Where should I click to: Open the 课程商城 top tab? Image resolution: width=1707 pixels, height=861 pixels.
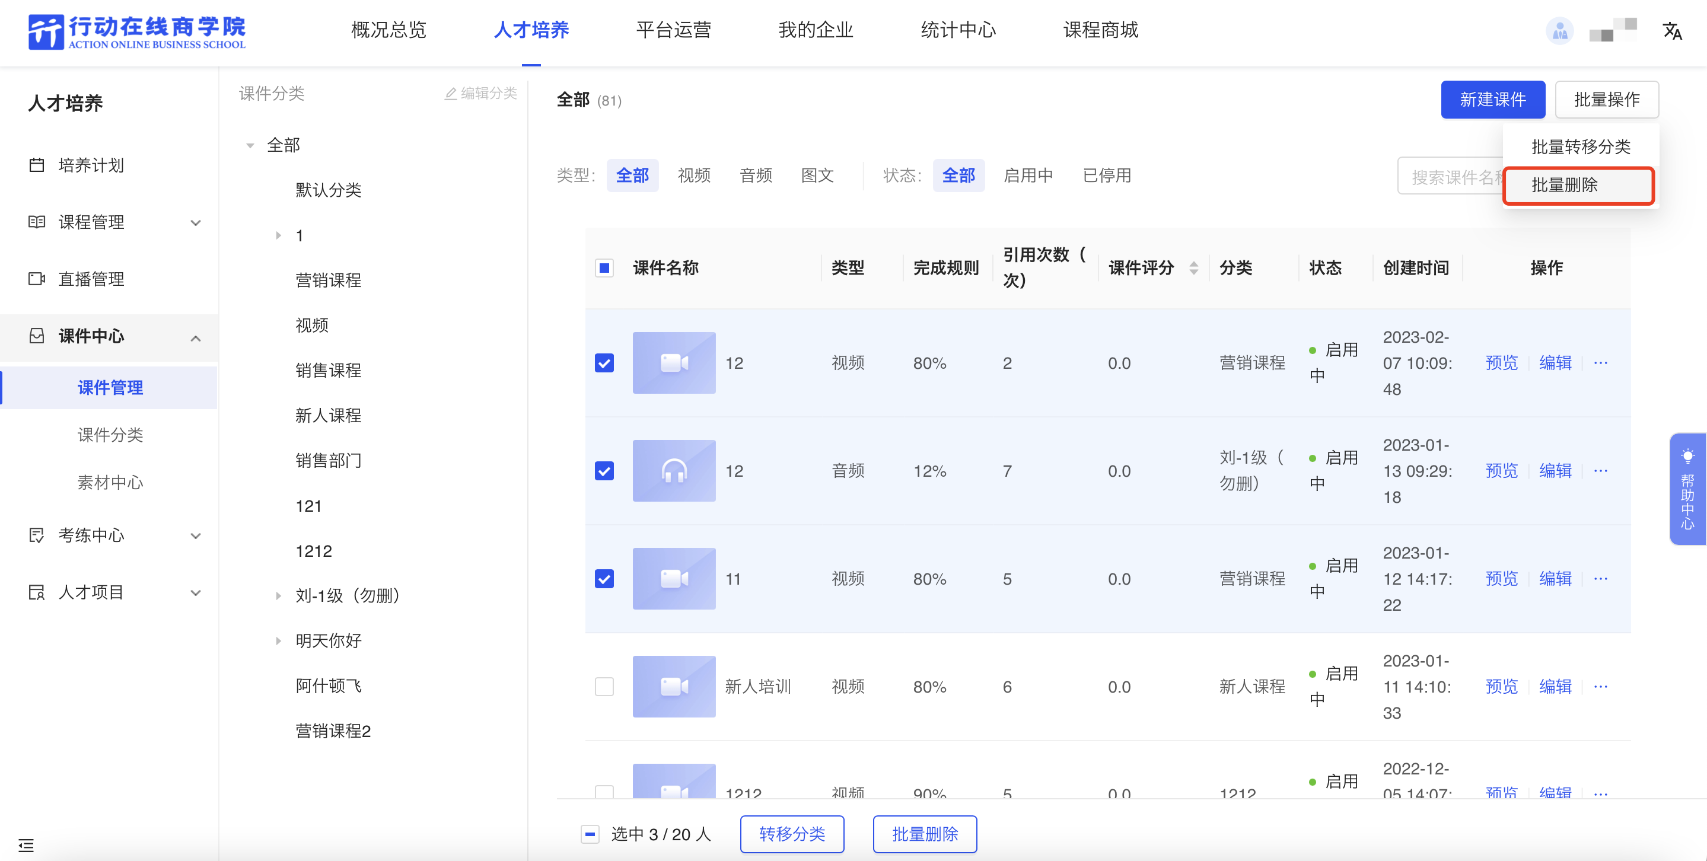point(1100,30)
